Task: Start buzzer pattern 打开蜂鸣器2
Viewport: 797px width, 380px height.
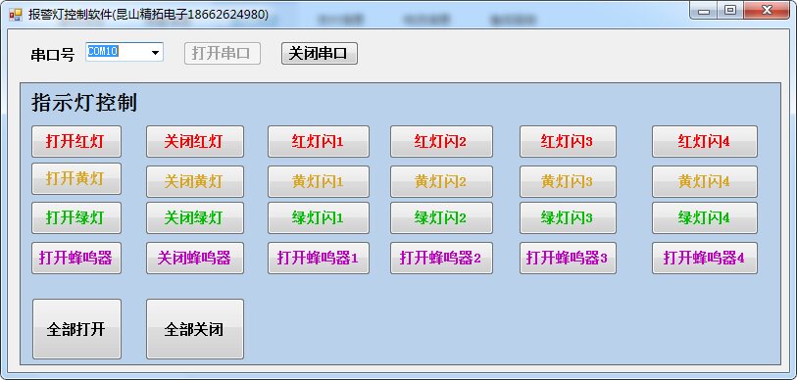Action: 441,259
